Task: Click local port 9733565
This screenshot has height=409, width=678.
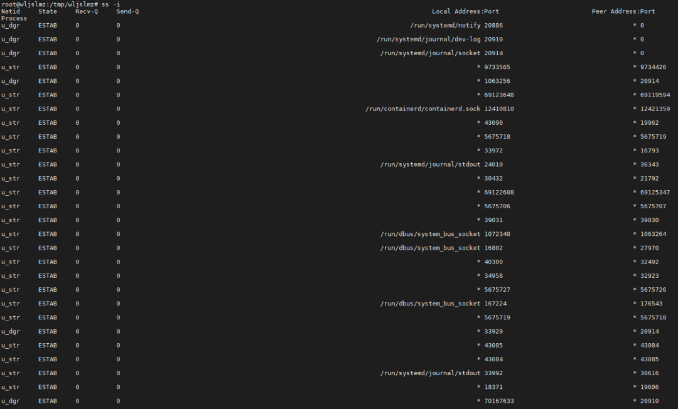Action: 497,67
